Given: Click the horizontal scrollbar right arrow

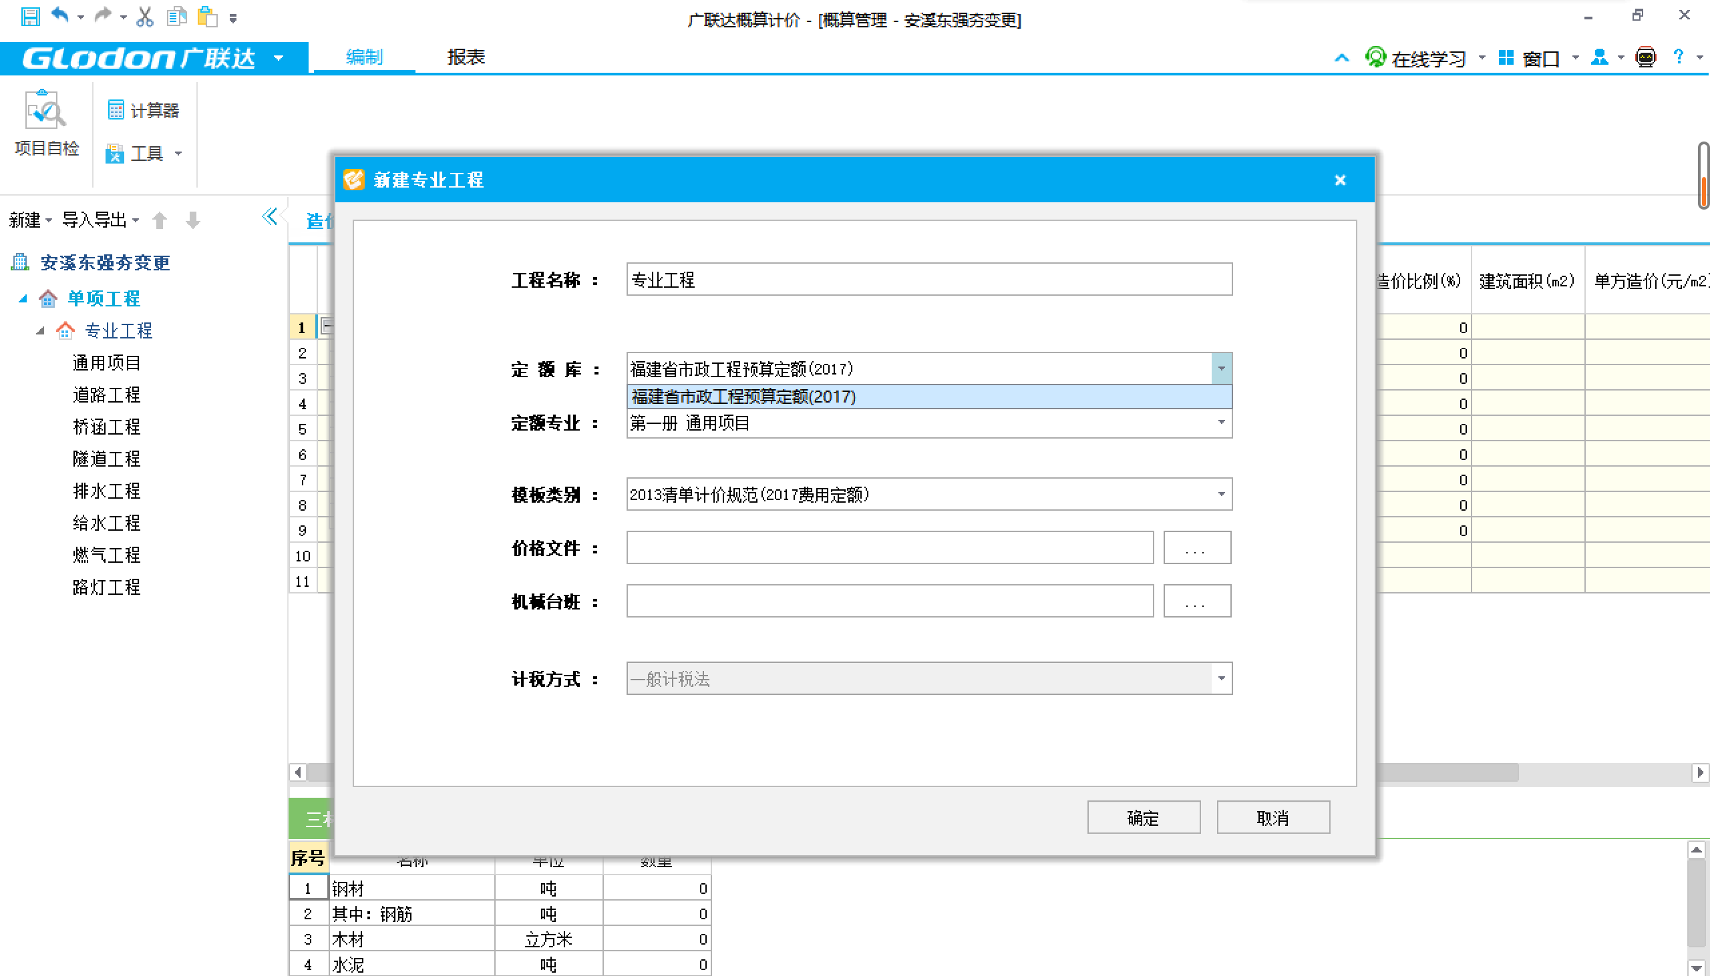Looking at the screenshot, I should [x=1699, y=772].
